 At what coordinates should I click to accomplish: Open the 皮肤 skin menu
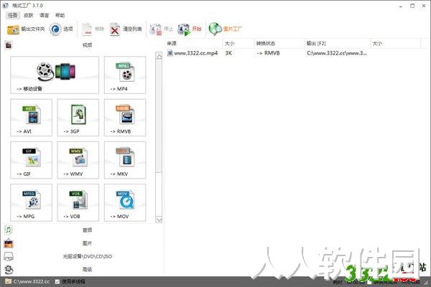[28, 15]
